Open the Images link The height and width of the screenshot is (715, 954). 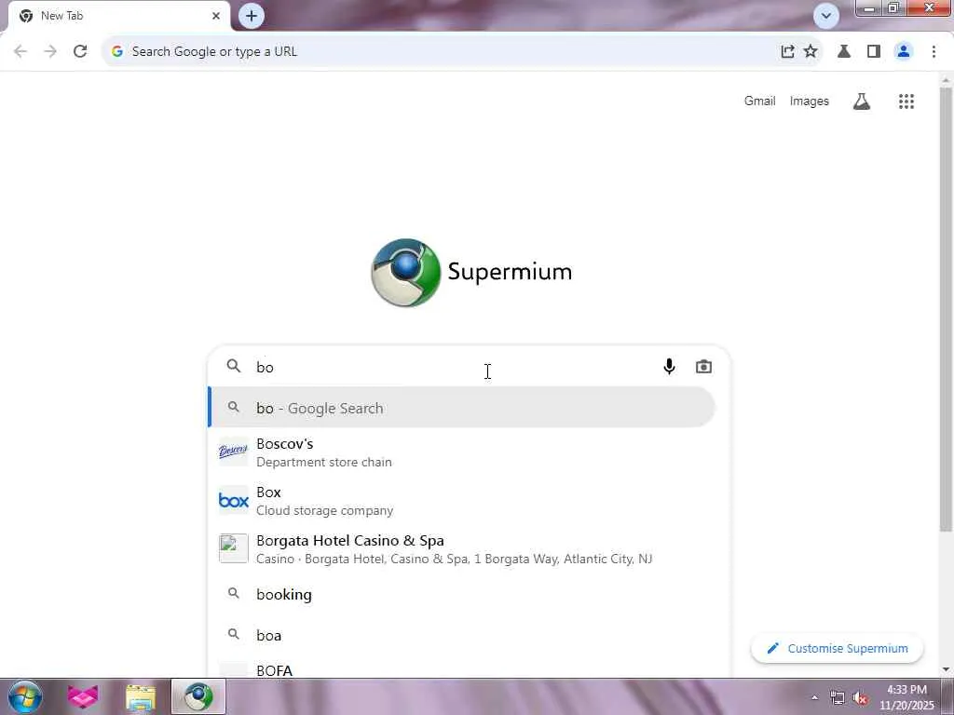[x=810, y=101]
